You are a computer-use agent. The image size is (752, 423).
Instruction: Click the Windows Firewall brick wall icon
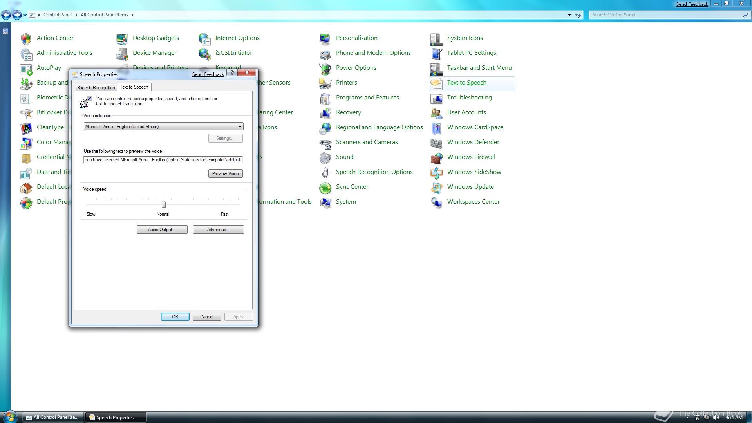coord(437,158)
